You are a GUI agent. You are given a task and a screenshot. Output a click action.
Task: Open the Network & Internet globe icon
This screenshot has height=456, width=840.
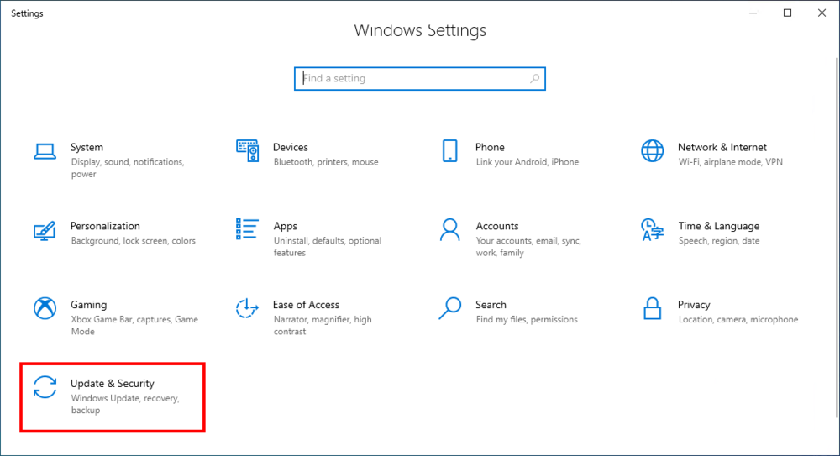point(652,151)
